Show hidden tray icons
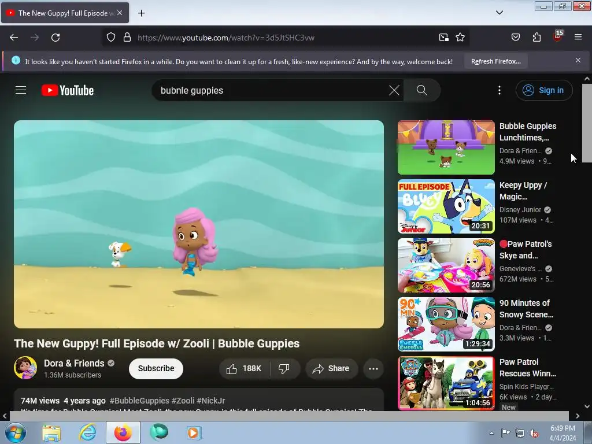The width and height of the screenshot is (592, 444). click(491, 433)
